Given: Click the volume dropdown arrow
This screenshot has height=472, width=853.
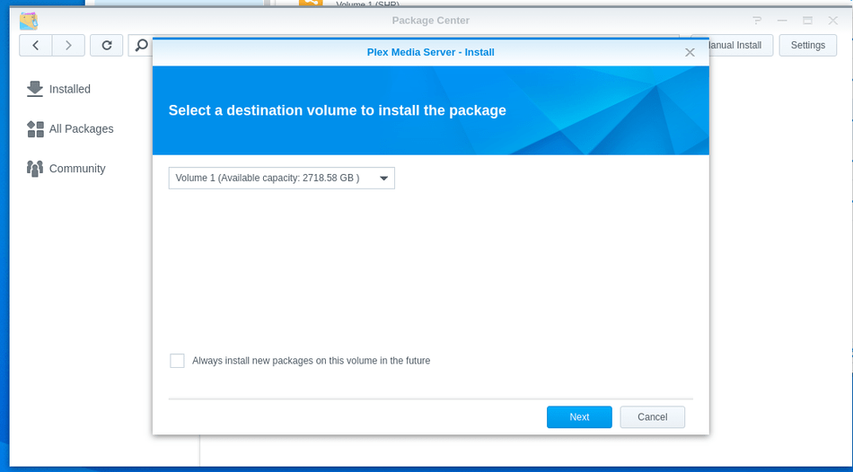Looking at the screenshot, I should [383, 179].
